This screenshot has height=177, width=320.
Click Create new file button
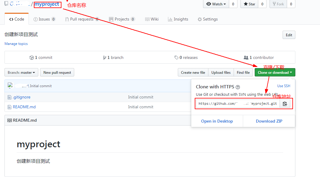point(193,73)
